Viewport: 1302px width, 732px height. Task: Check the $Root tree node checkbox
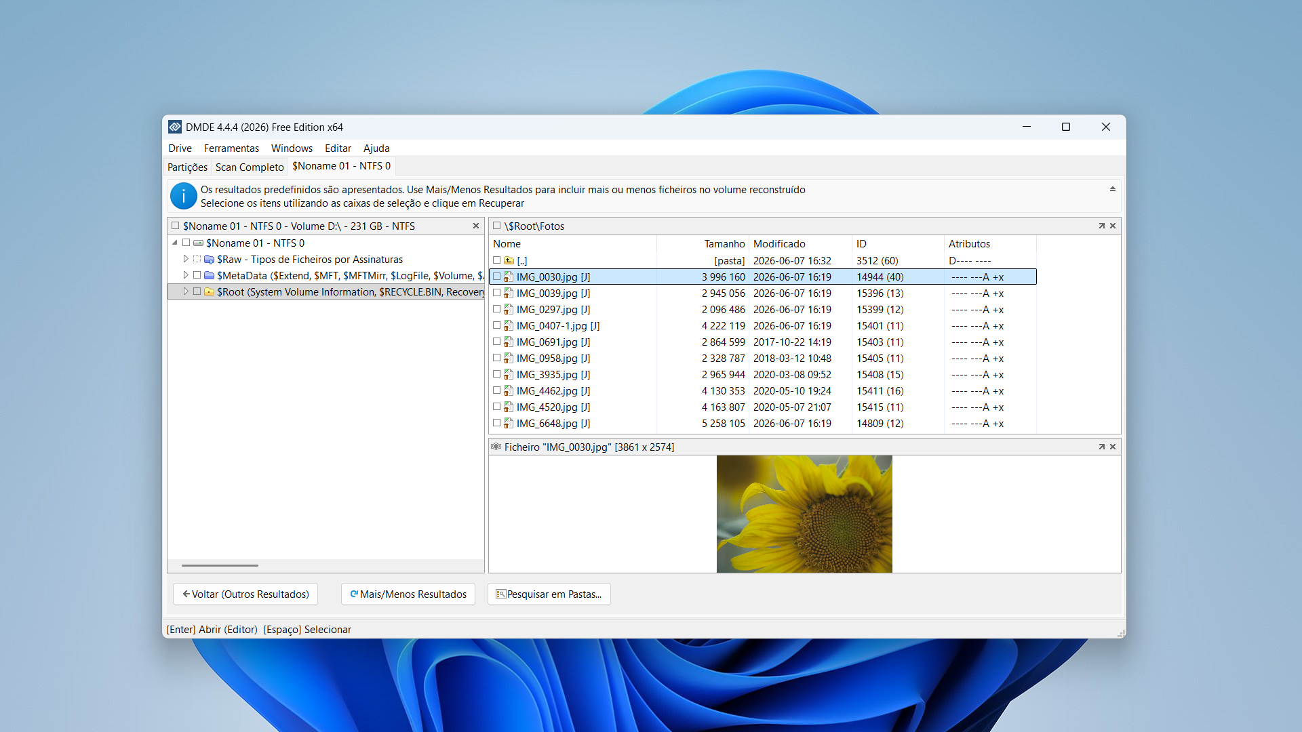pyautogui.click(x=197, y=291)
